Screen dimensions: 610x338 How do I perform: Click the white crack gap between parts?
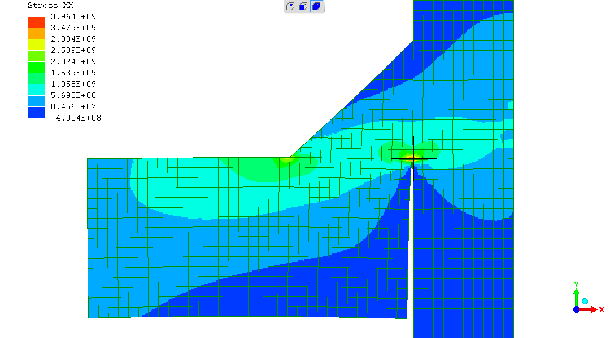(411, 253)
